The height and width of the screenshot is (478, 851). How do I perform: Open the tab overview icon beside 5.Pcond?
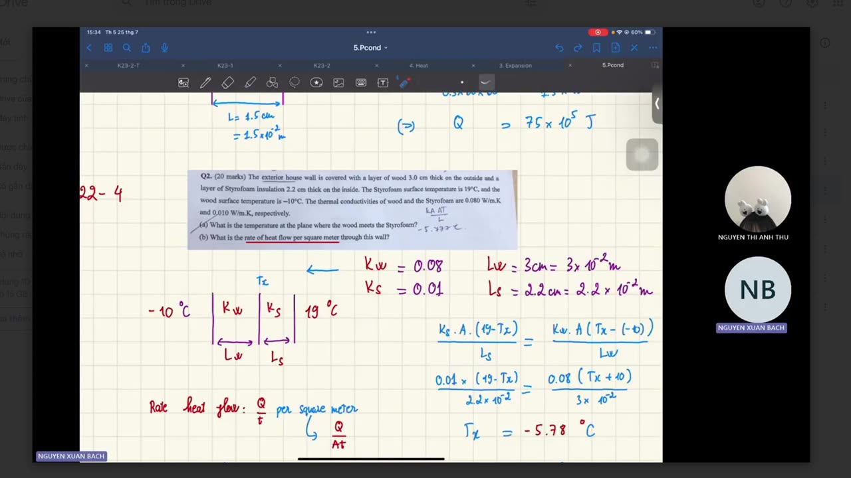click(x=655, y=66)
